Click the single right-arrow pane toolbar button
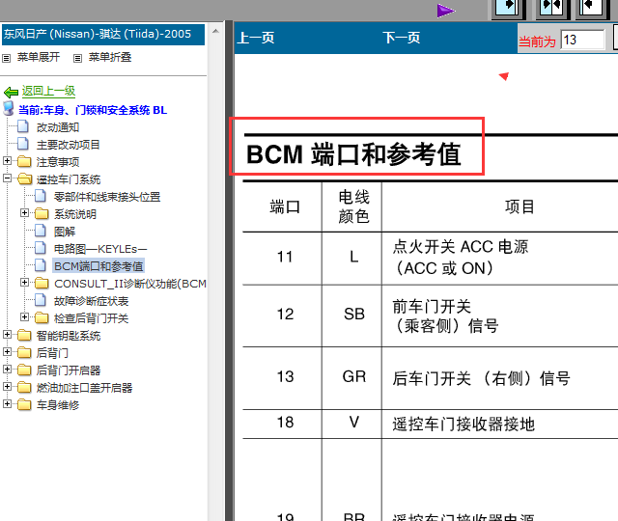This screenshot has height=521, width=618. coord(507,8)
